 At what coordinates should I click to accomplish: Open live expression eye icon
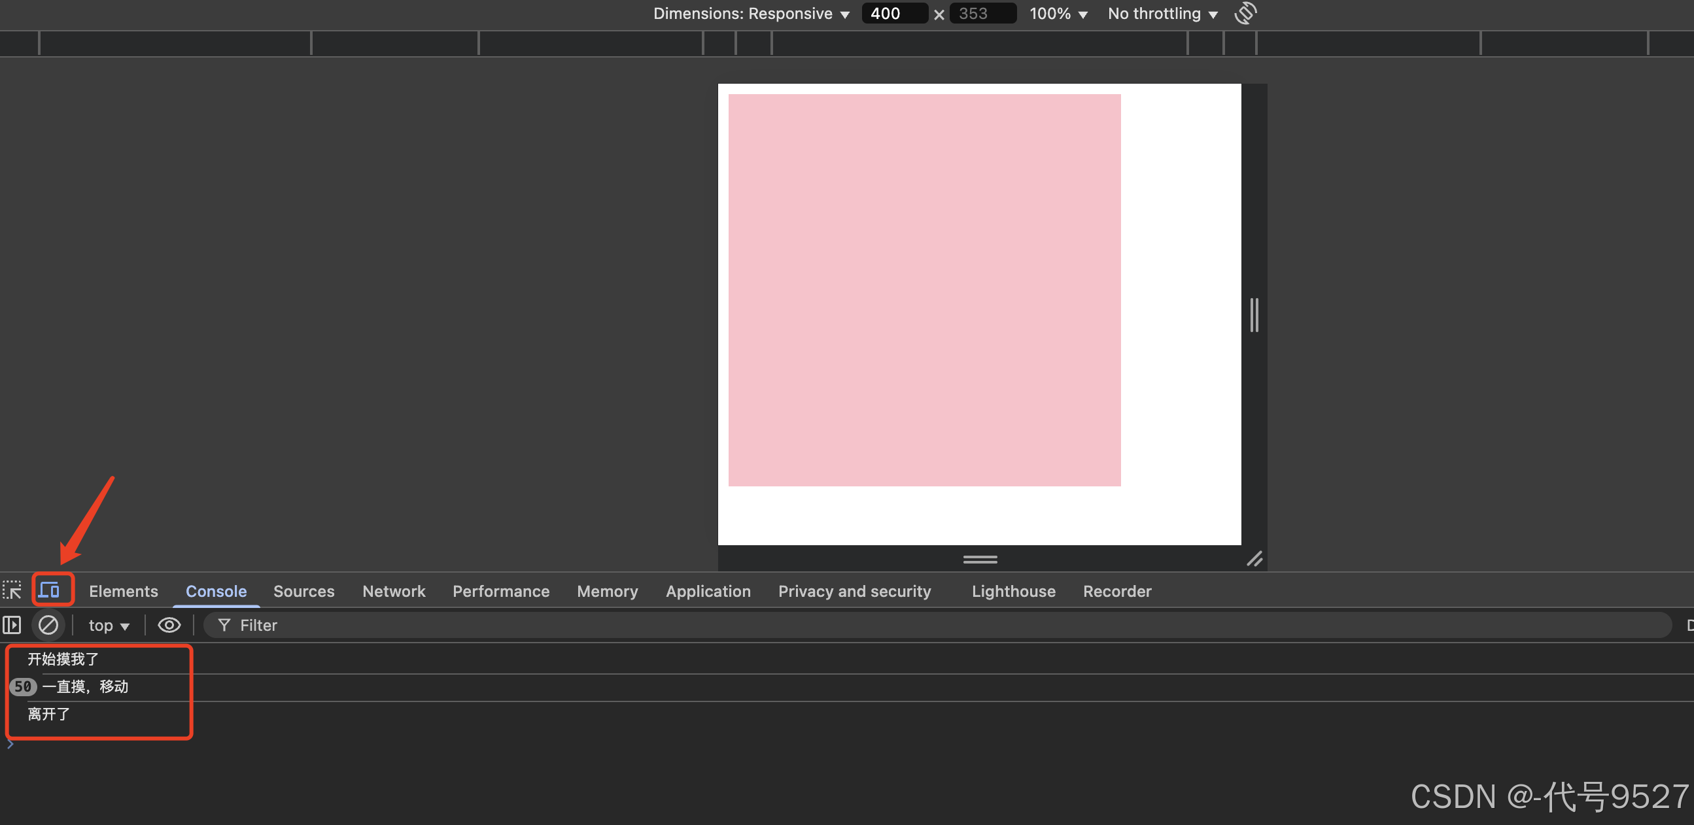coord(169,624)
